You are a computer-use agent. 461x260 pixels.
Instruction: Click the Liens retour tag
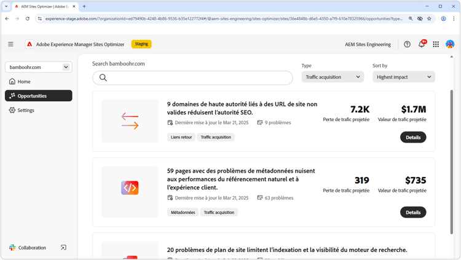181,137
